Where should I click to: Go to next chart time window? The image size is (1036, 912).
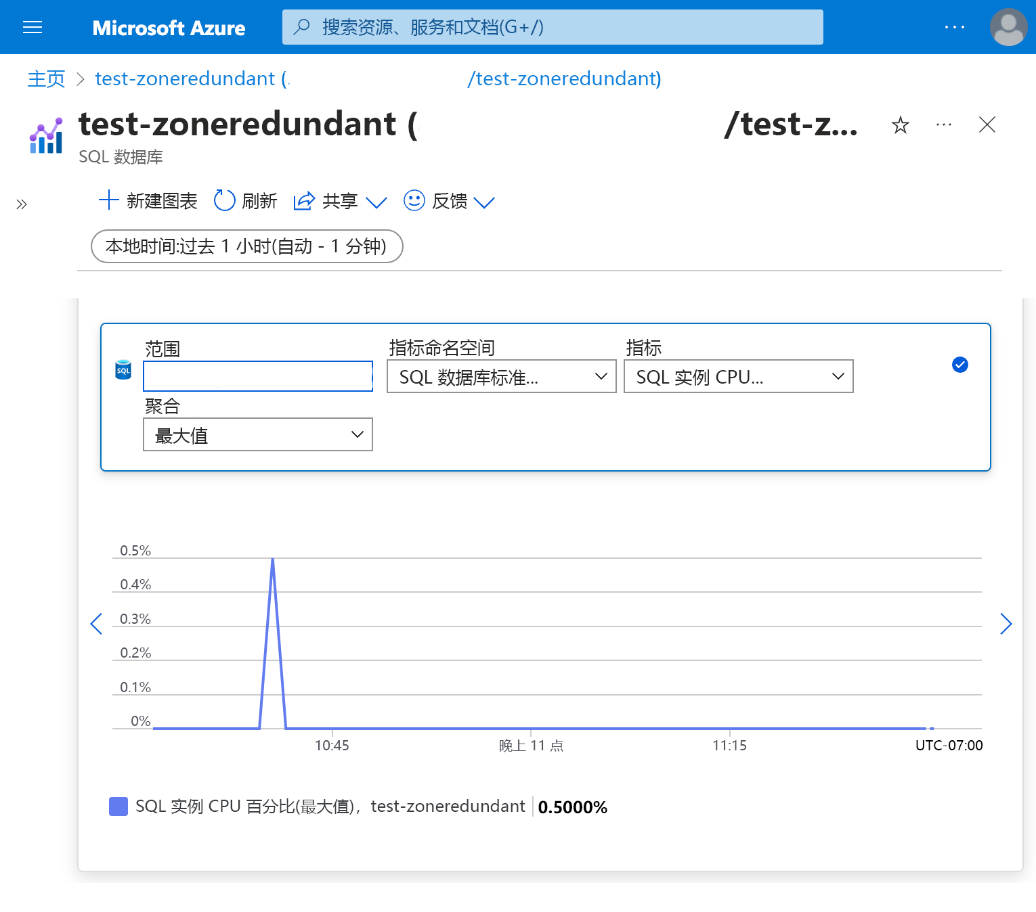1006,624
